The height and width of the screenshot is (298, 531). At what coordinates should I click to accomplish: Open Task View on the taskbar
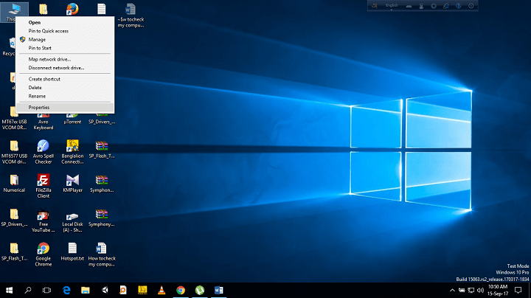pyautogui.click(x=46, y=290)
